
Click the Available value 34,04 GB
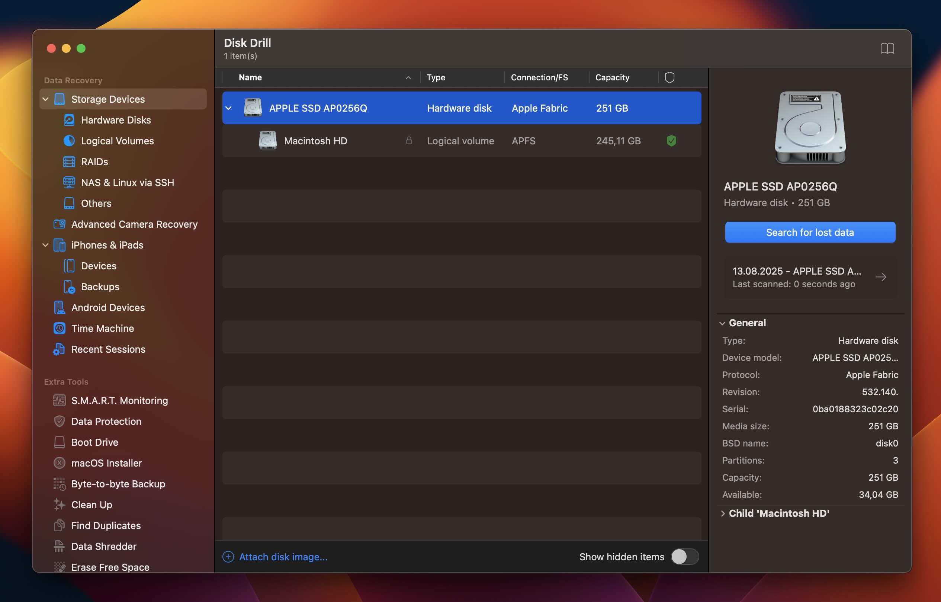(x=878, y=494)
